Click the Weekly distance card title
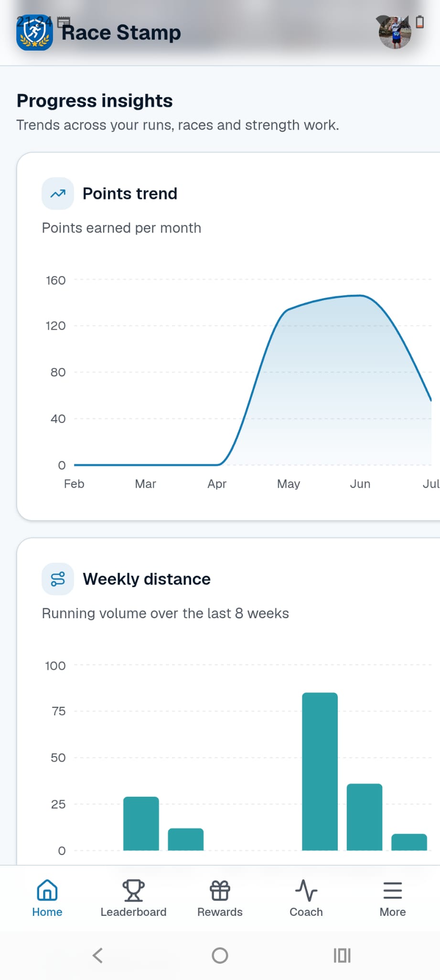440x980 pixels. (147, 579)
